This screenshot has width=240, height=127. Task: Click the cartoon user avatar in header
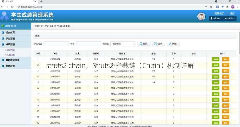pos(201,17)
